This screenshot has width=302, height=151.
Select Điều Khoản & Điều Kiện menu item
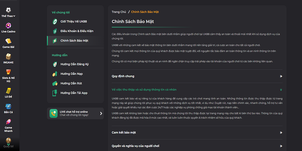[x=77, y=31]
